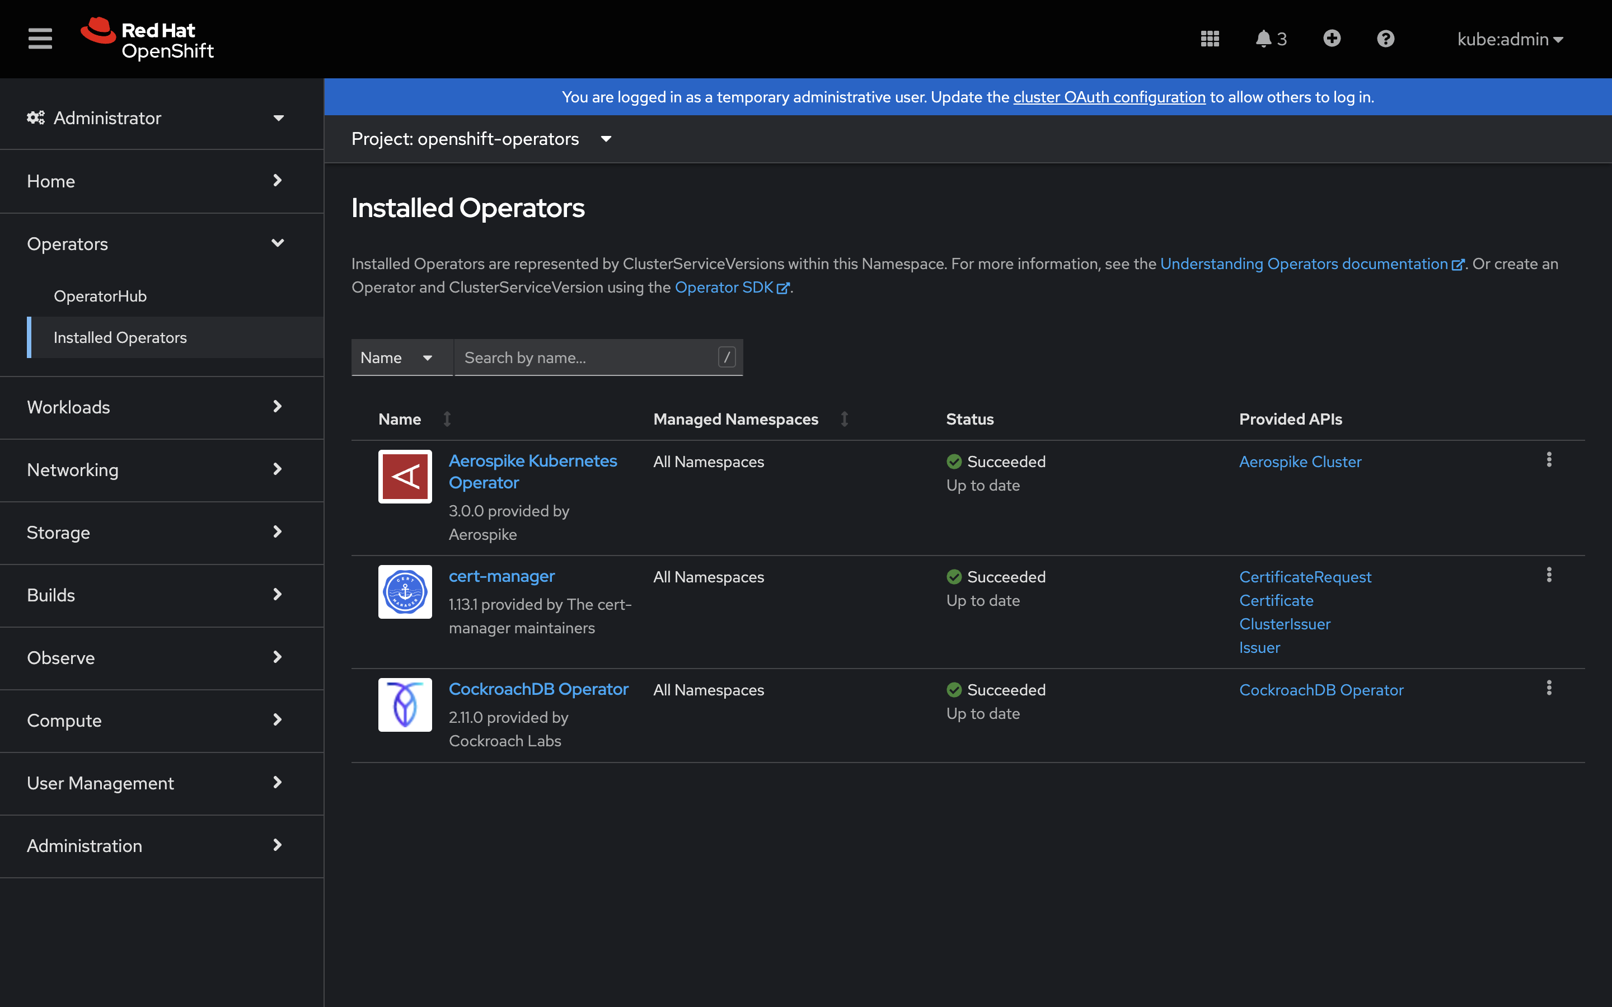Select OperatorHub in the sidebar

tap(100, 297)
